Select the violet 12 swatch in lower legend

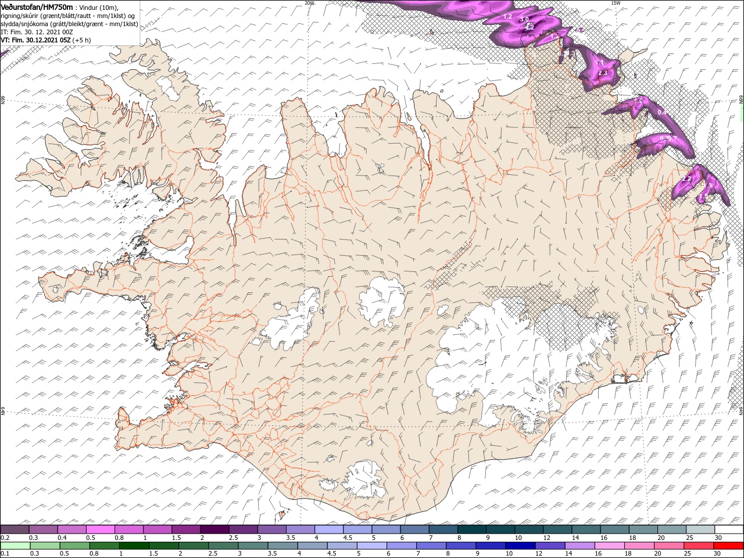549,546
